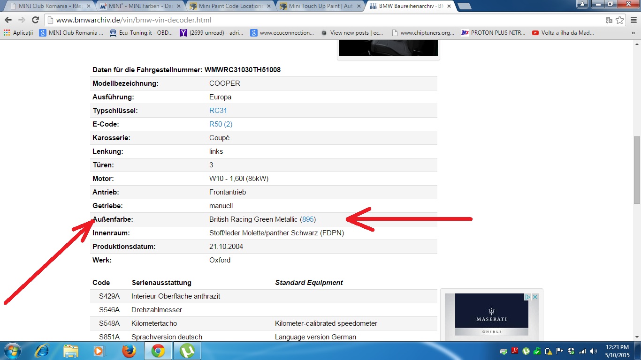Open the RC31 Typschlüssel link

click(x=218, y=111)
